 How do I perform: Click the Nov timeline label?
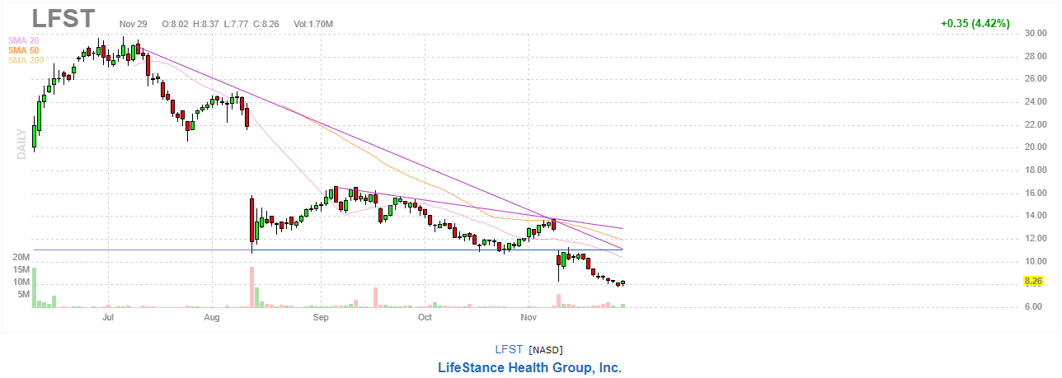pos(529,316)
